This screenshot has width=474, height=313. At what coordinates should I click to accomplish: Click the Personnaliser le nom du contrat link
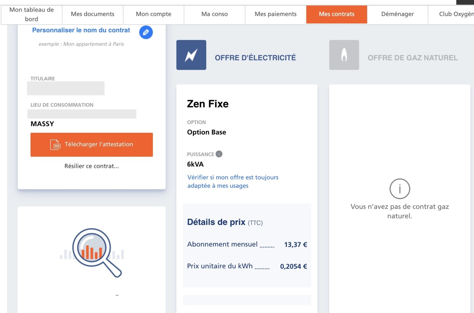pyautogui.click(x=81, y=30)
